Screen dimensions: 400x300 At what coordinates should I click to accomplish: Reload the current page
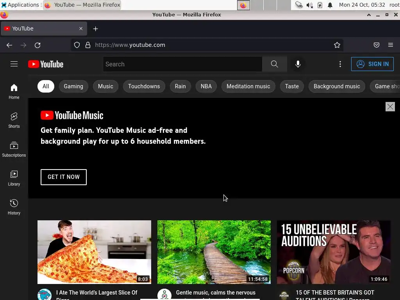coord(37,45)
